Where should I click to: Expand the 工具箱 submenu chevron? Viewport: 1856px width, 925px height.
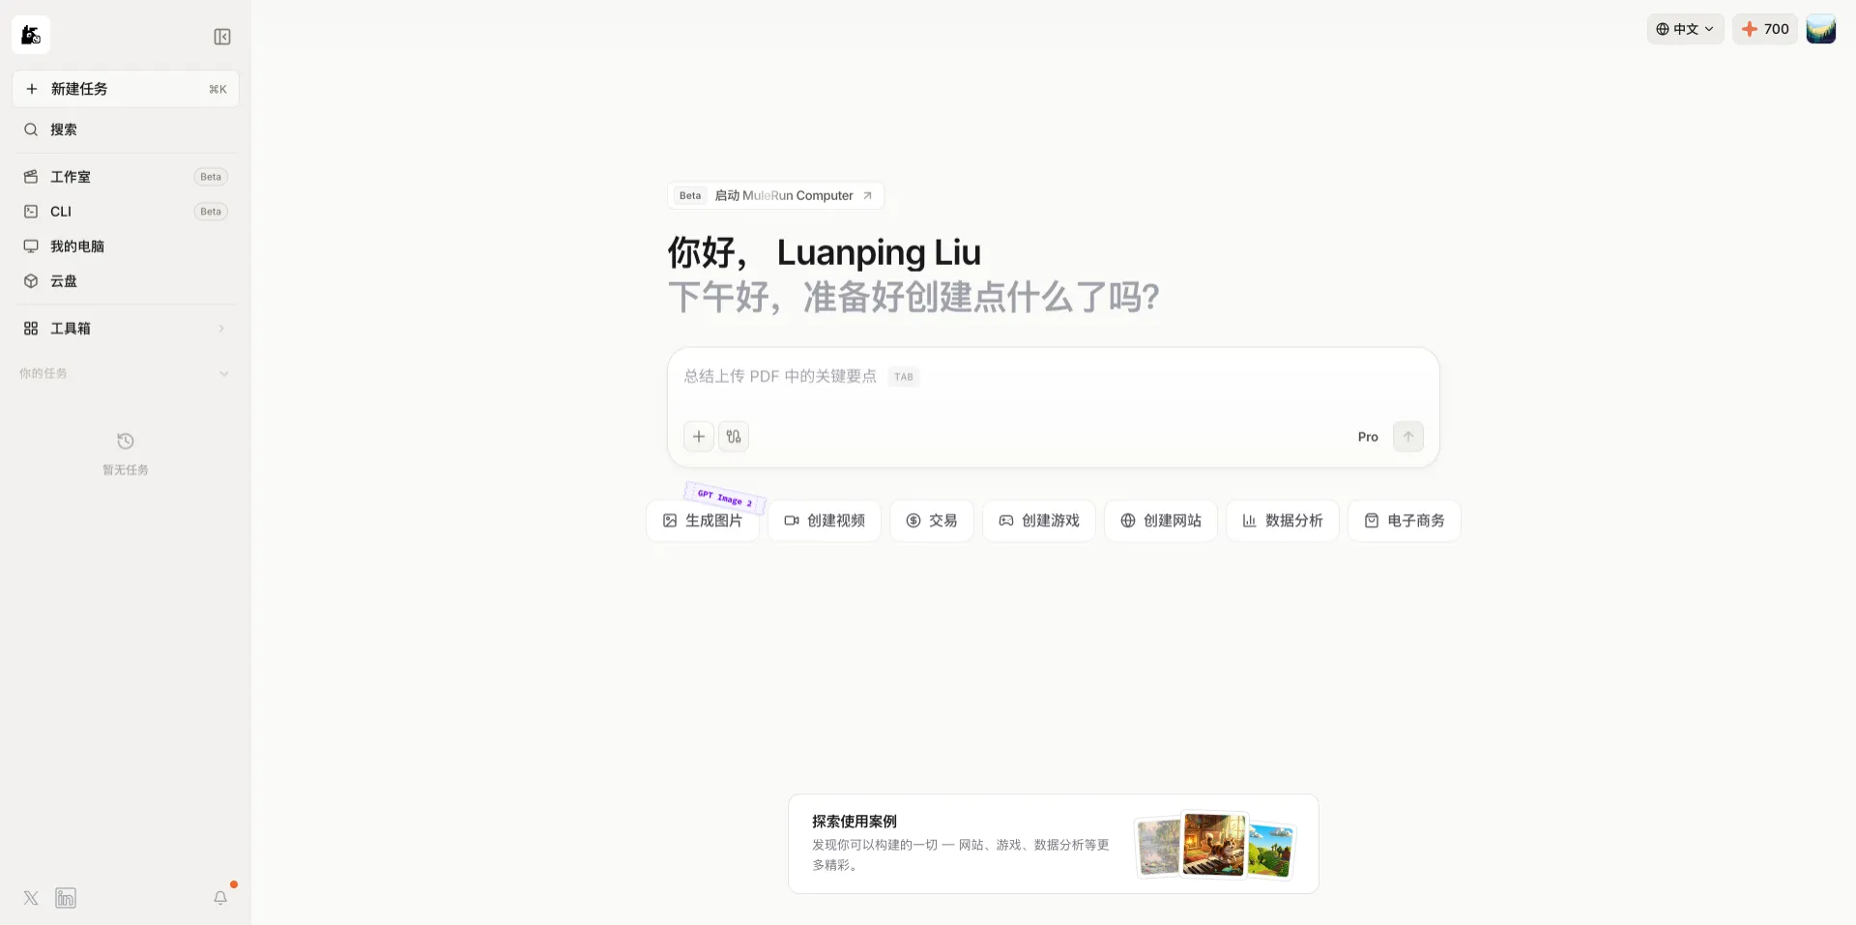[x=221, y=329]
